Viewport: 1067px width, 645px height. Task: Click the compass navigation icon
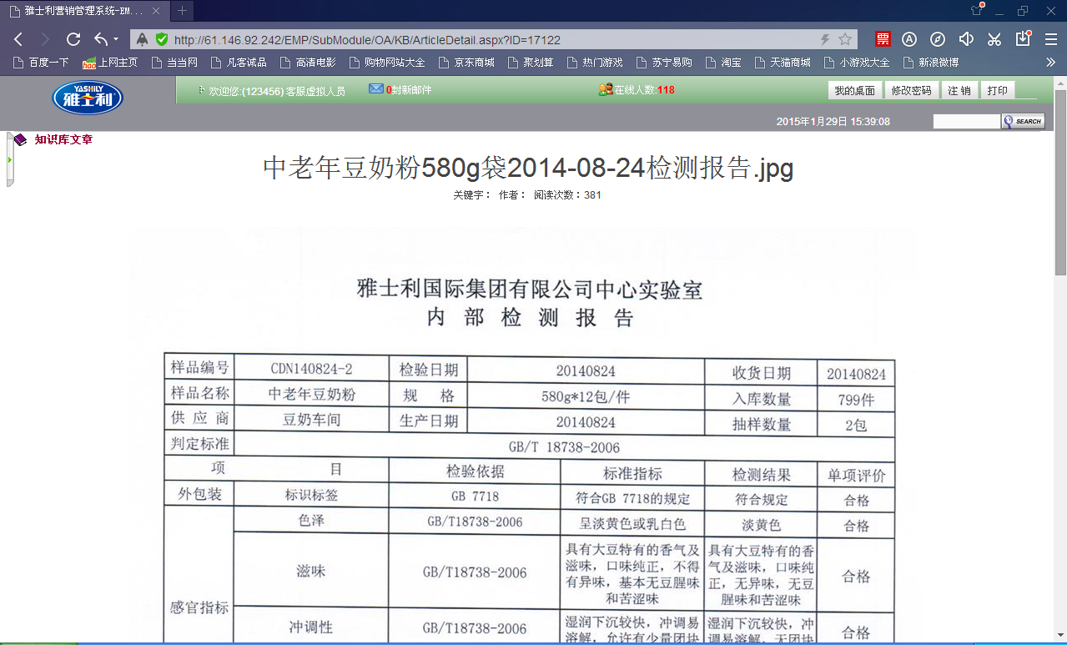coord(938,39)
